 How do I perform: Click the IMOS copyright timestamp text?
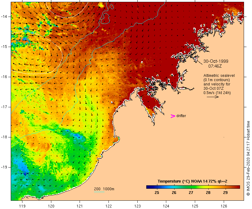tap(248, 158)
